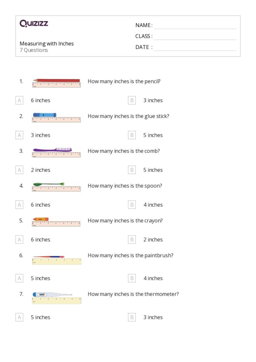
Task: Select box A for glue stick: 3 inches
Action: 19,135
